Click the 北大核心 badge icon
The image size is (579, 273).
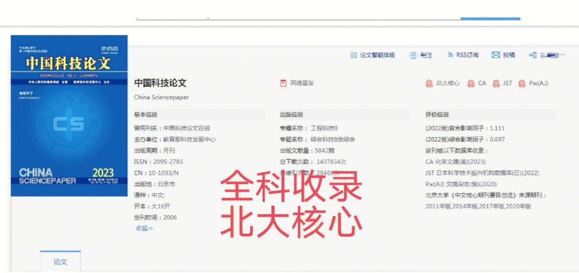429,84
